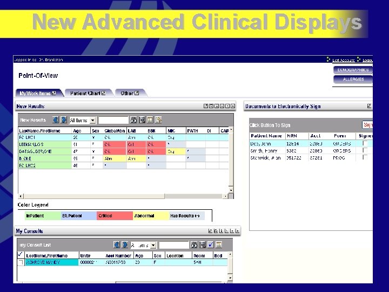Click first panel icon in New Results header
This screenshot has height=292, width=389.
(x=206, y=106)
